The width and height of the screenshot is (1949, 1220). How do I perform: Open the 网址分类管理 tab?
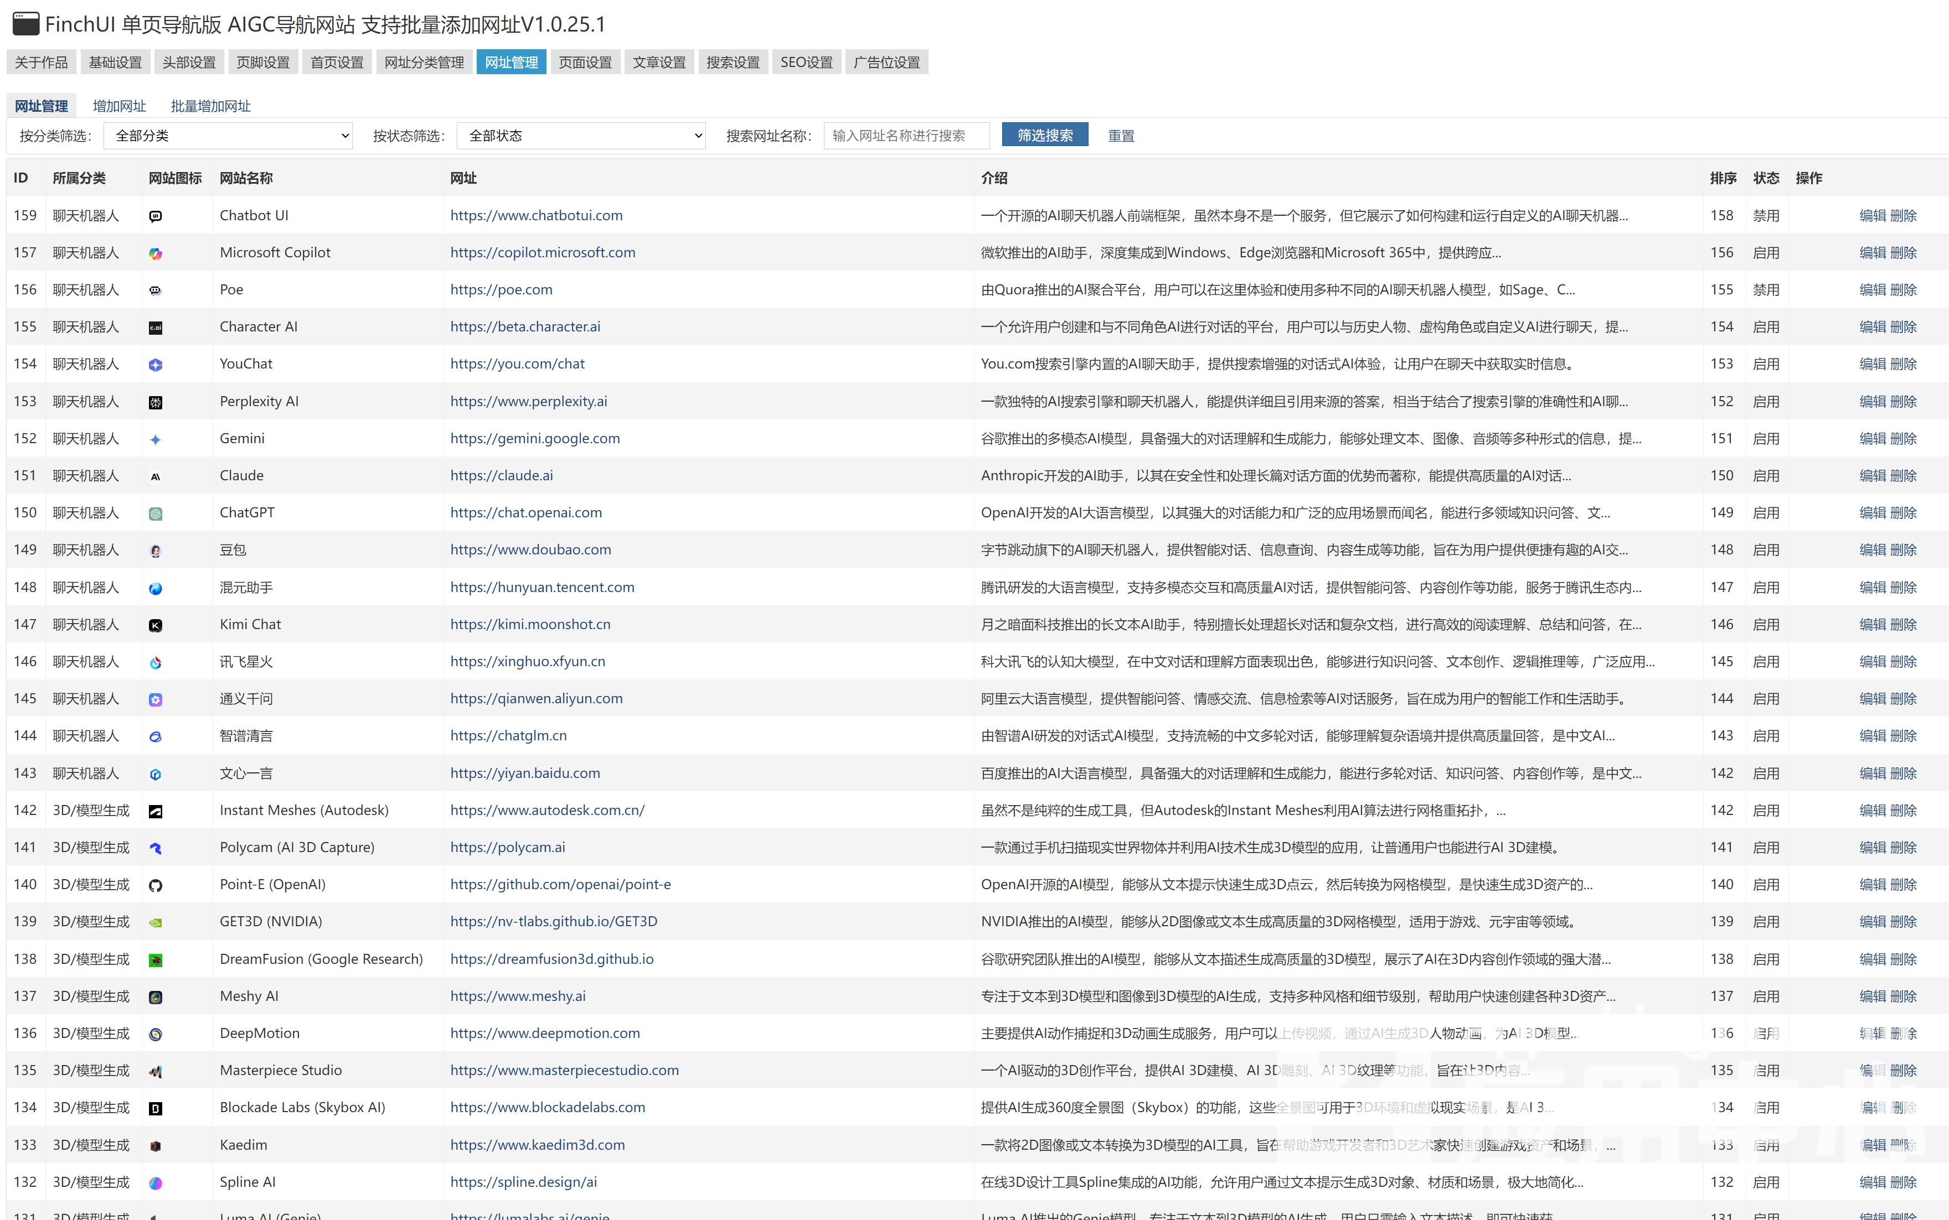point(424,62)
